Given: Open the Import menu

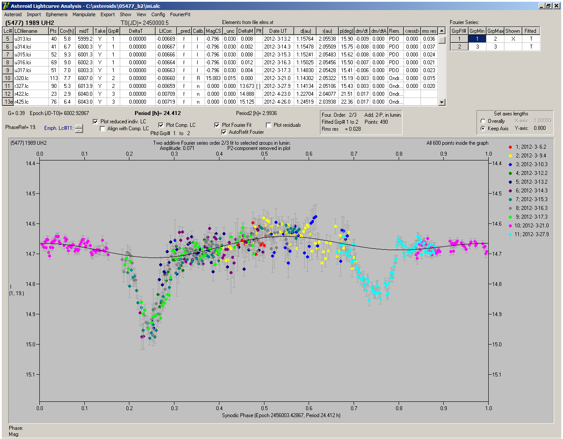Looking at the screenshot, I should coord(34,14).
